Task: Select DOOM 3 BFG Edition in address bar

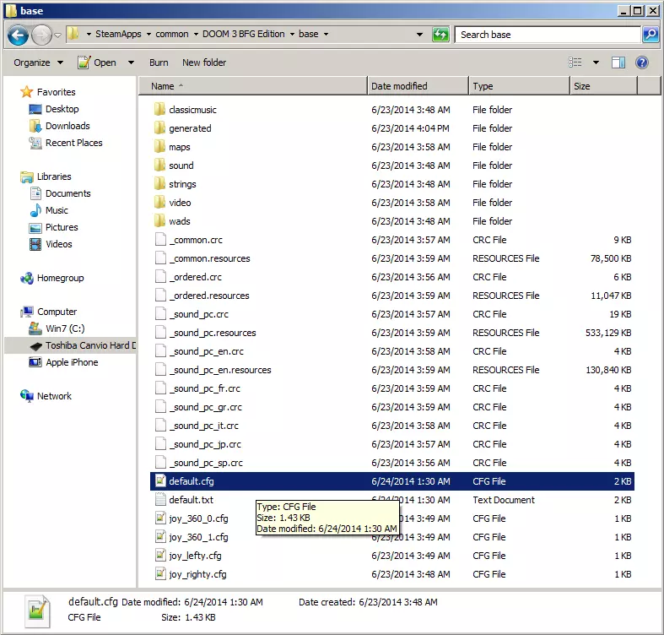Action: click(x=244, y=35)
